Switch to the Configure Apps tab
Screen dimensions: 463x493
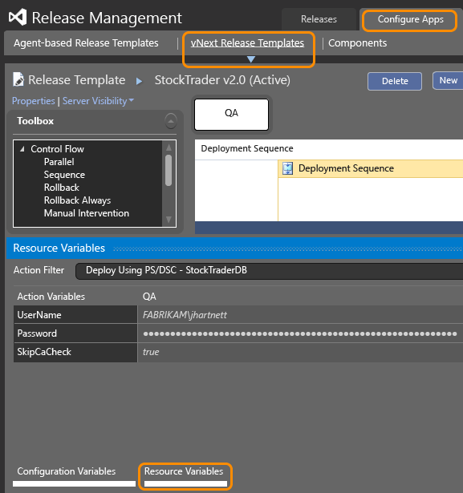(410, 19)
